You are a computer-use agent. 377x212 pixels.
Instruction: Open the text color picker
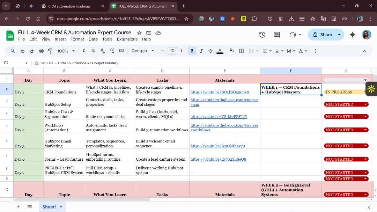(x=220, y=51)
